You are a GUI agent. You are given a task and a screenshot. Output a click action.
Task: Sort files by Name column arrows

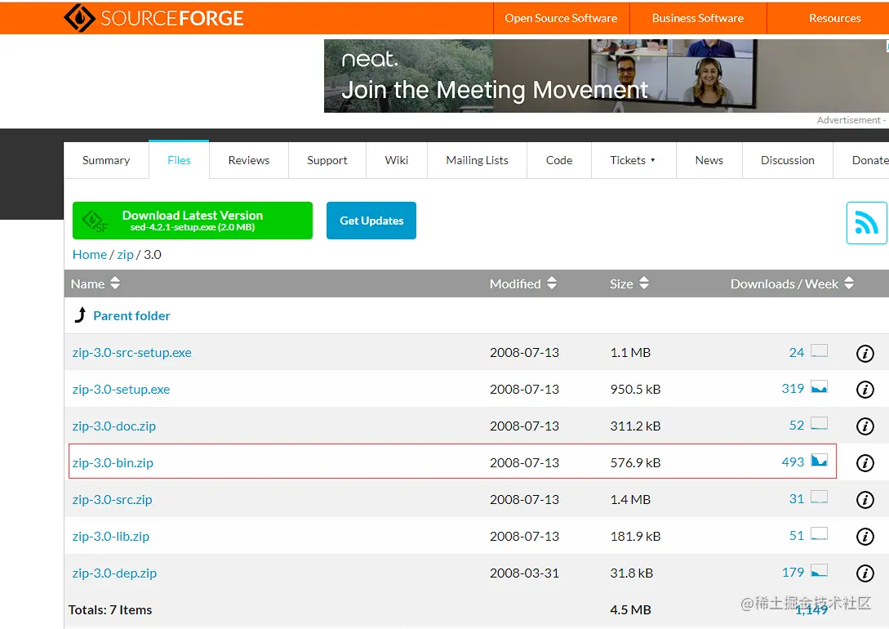point(115,283)
